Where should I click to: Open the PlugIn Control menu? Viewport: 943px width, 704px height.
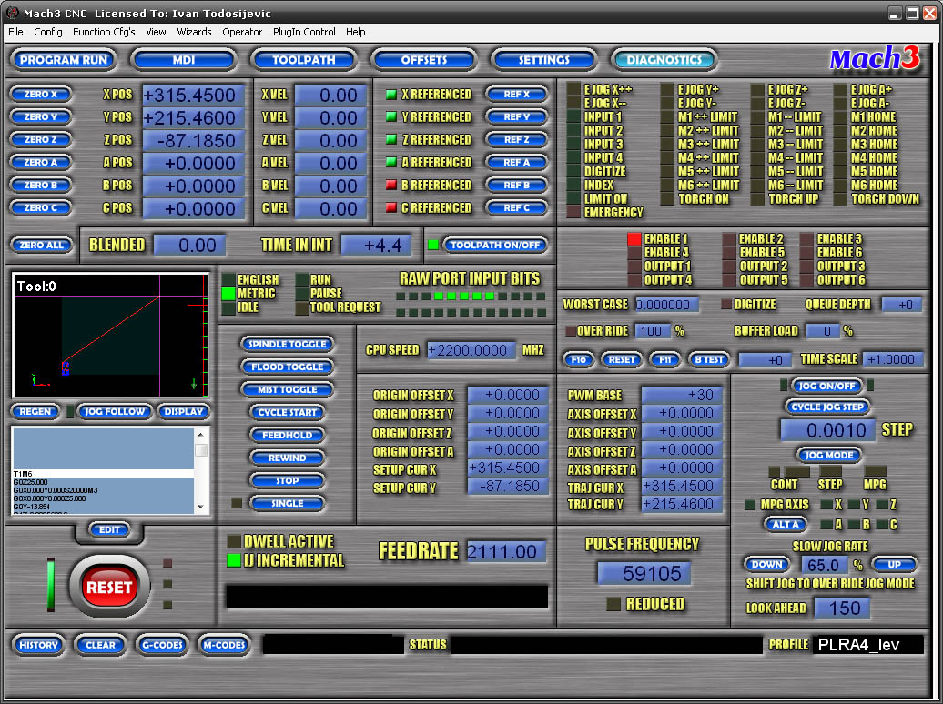304,32
